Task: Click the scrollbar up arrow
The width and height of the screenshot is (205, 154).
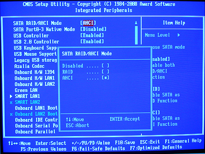Action: point(136,22)
